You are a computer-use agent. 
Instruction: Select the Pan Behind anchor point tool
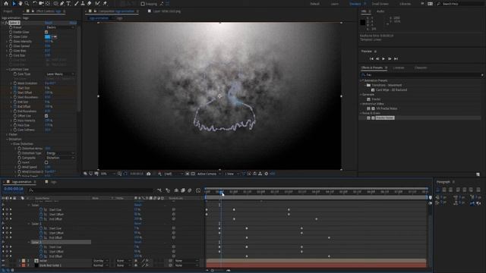pos(48,3)
